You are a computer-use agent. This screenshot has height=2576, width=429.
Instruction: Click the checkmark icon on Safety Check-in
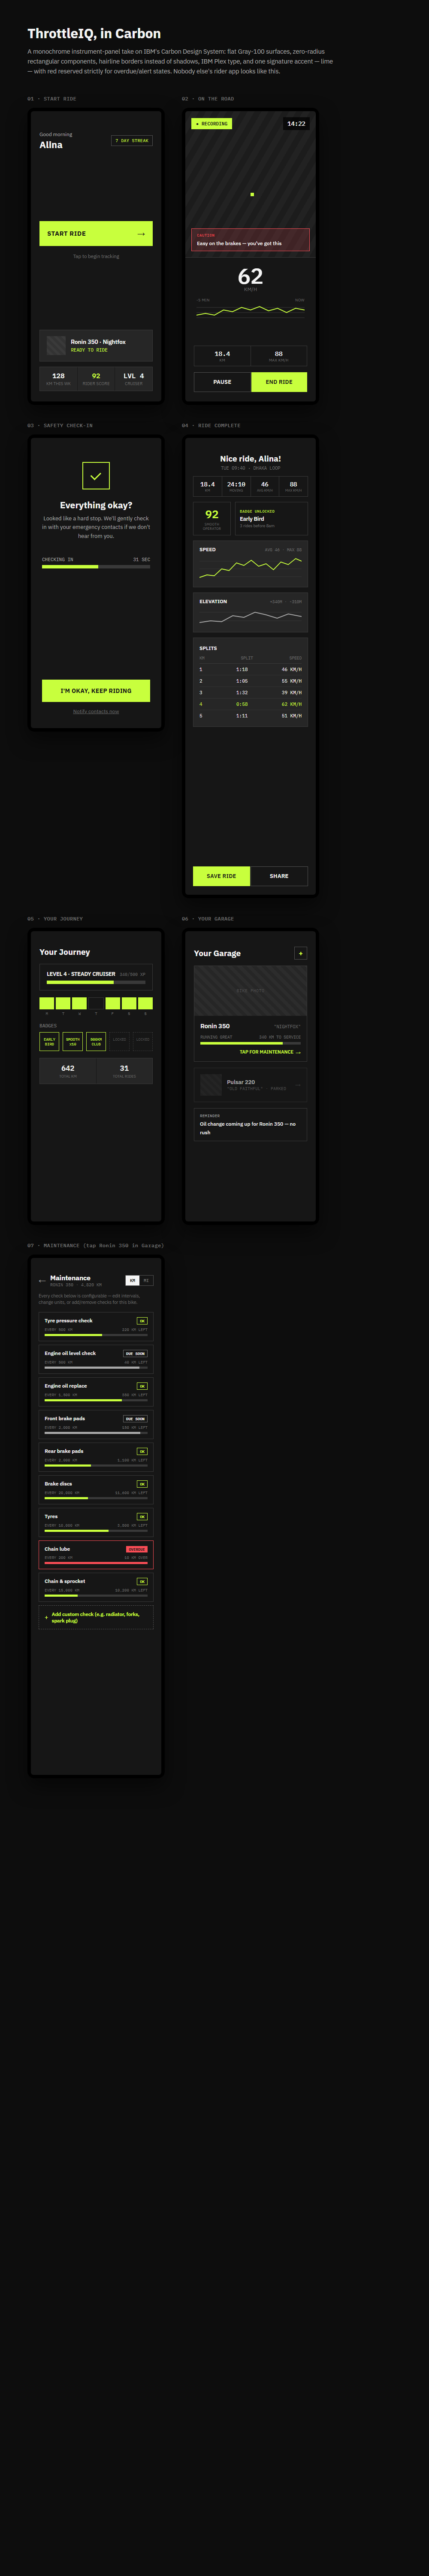pyautogui.click(x=96, y=476)
